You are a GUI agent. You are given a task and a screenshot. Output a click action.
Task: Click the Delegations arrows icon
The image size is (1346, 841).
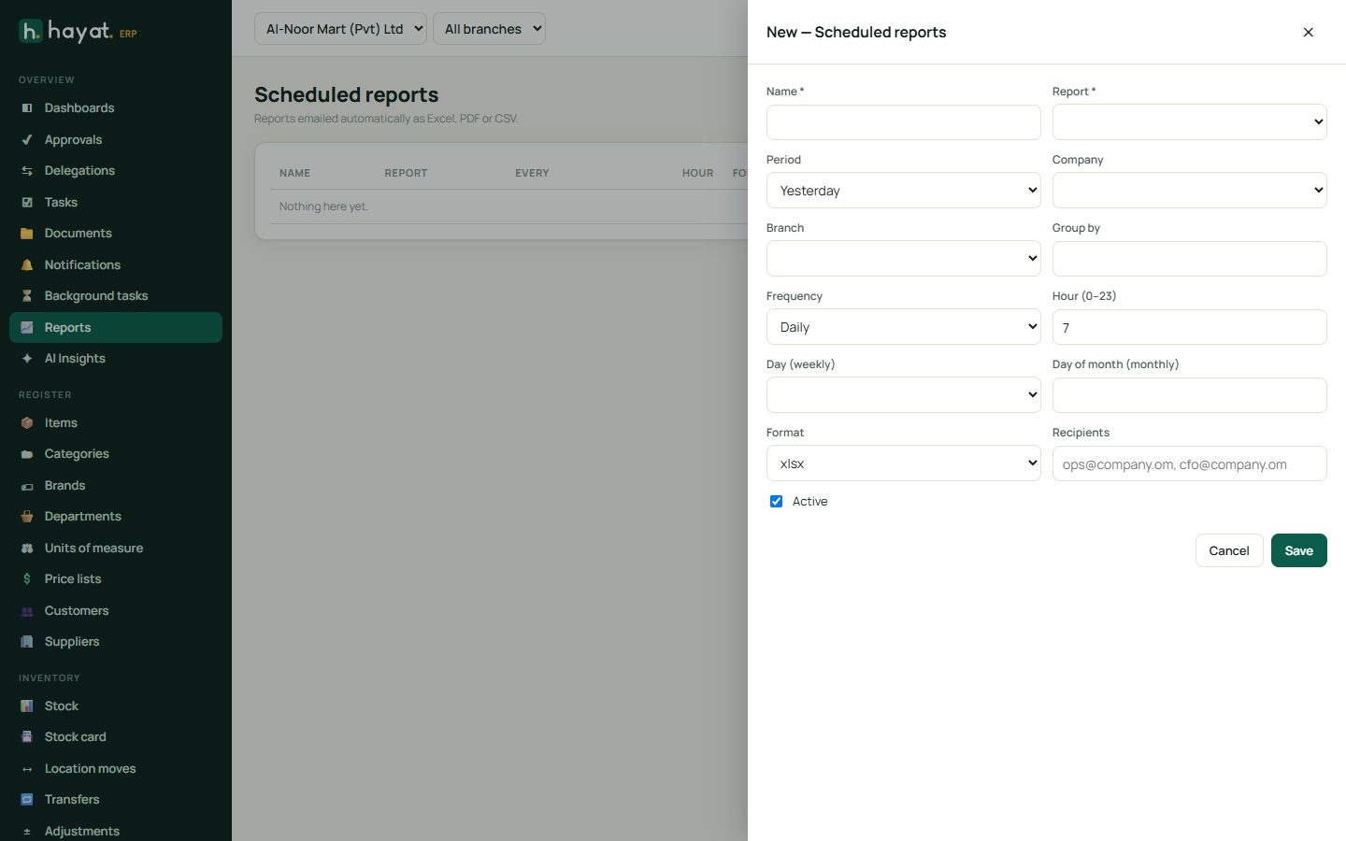[x=27, y=171]
